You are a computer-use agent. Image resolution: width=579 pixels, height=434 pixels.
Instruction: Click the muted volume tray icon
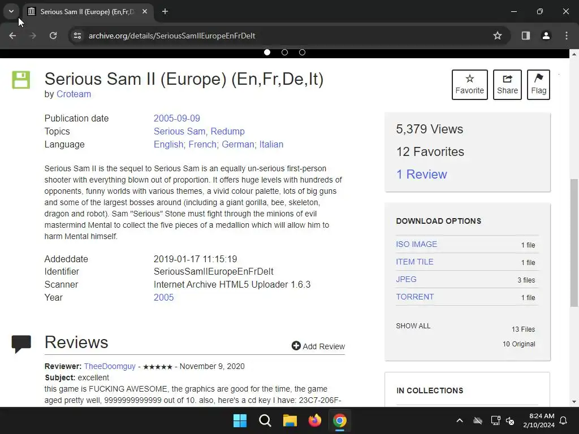click(x=510, y=420)
